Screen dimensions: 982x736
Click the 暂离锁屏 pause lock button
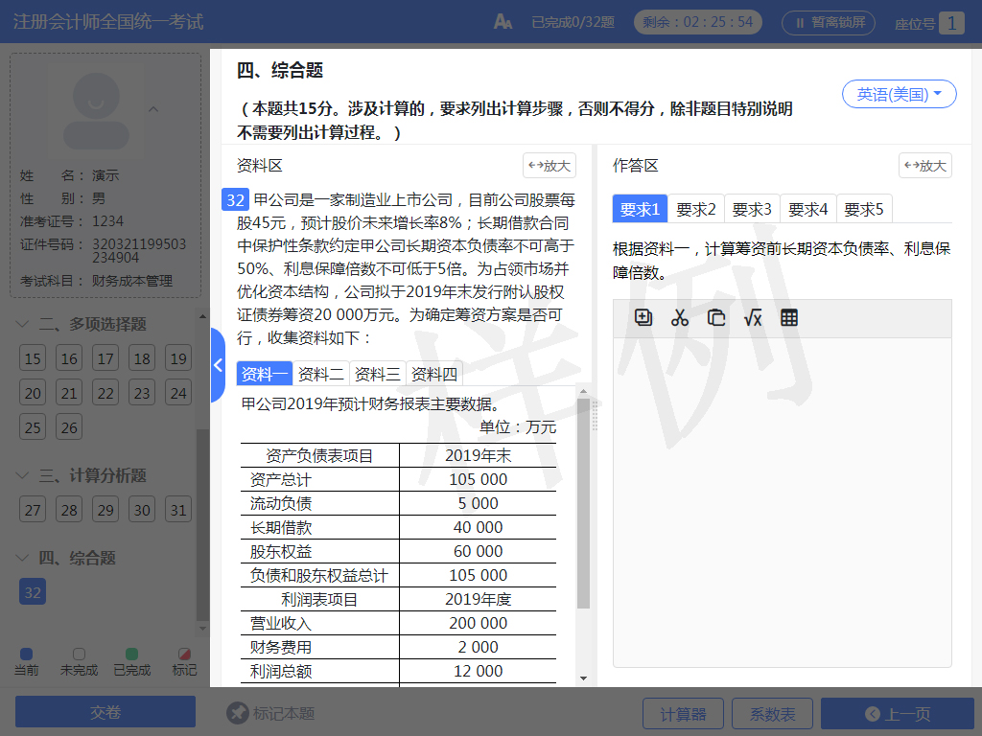(x=829, y=22)
